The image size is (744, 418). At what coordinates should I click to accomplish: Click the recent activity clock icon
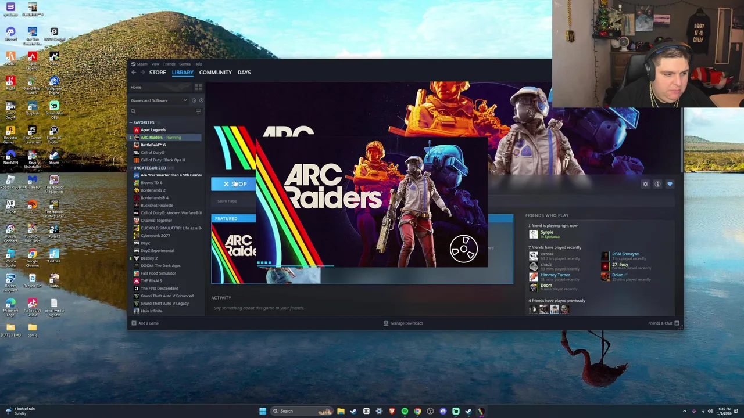(x=194, y=100)
